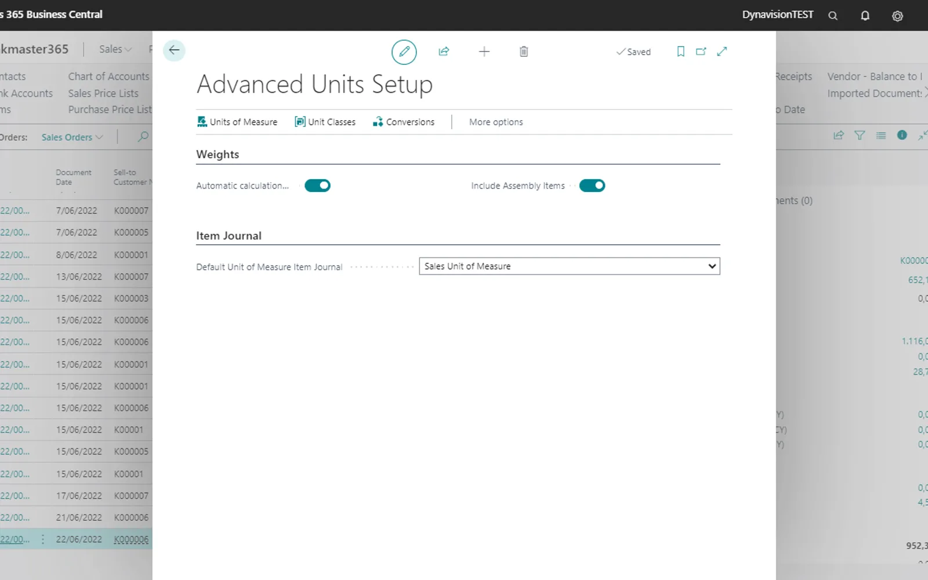Click the share icon in dialog toolbar
The width and height of the screenshot is (928, 580).
tap(444, 52)
